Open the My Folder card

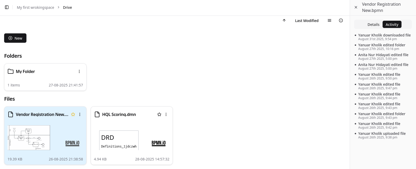coord(25,72)
